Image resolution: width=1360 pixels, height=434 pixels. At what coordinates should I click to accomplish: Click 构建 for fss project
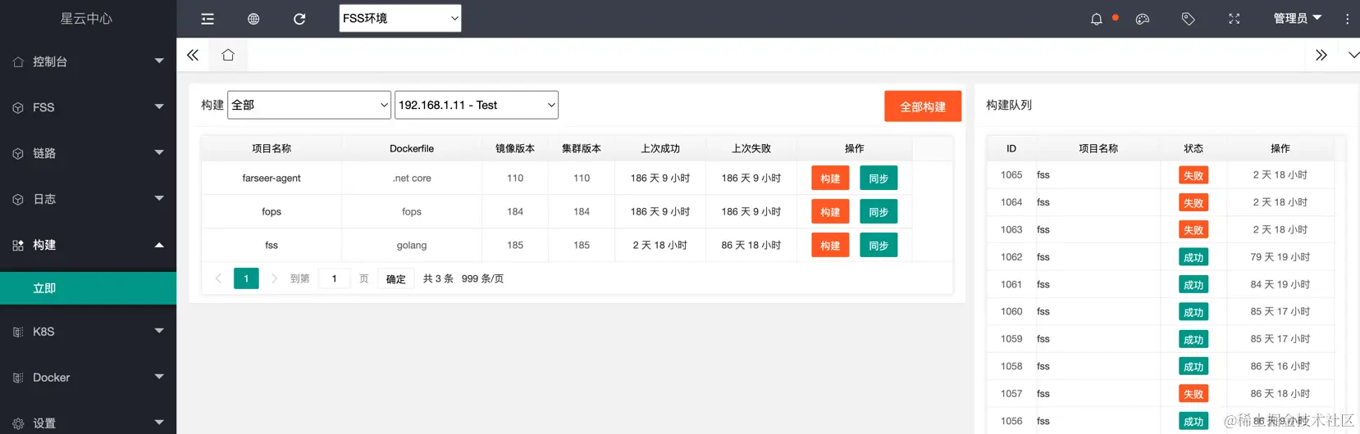pos(830,245)
